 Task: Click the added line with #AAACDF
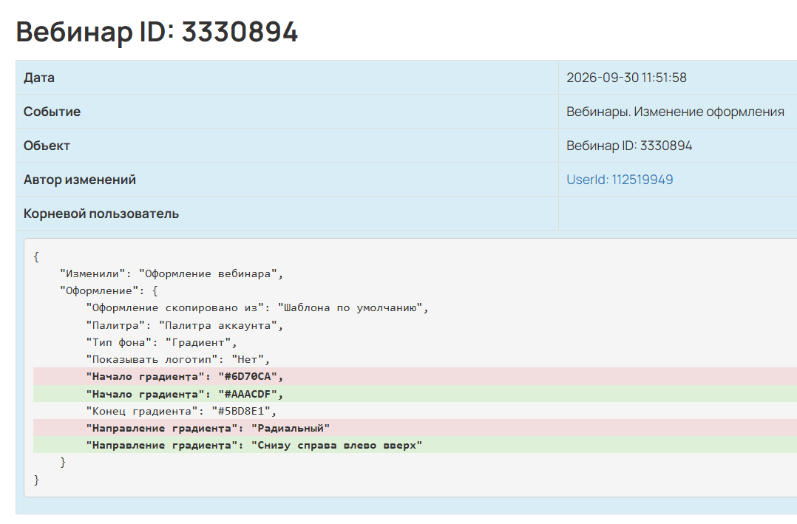pos(415,394)
